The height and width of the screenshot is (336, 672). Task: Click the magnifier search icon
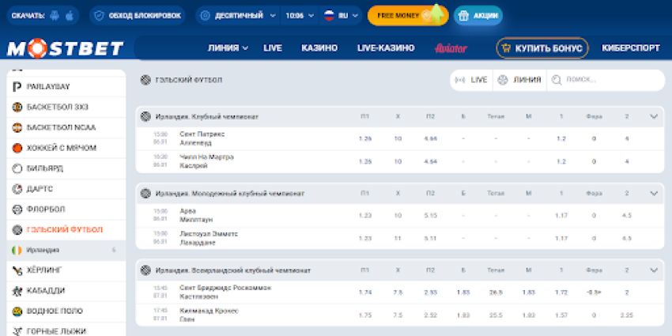(557, 80)
